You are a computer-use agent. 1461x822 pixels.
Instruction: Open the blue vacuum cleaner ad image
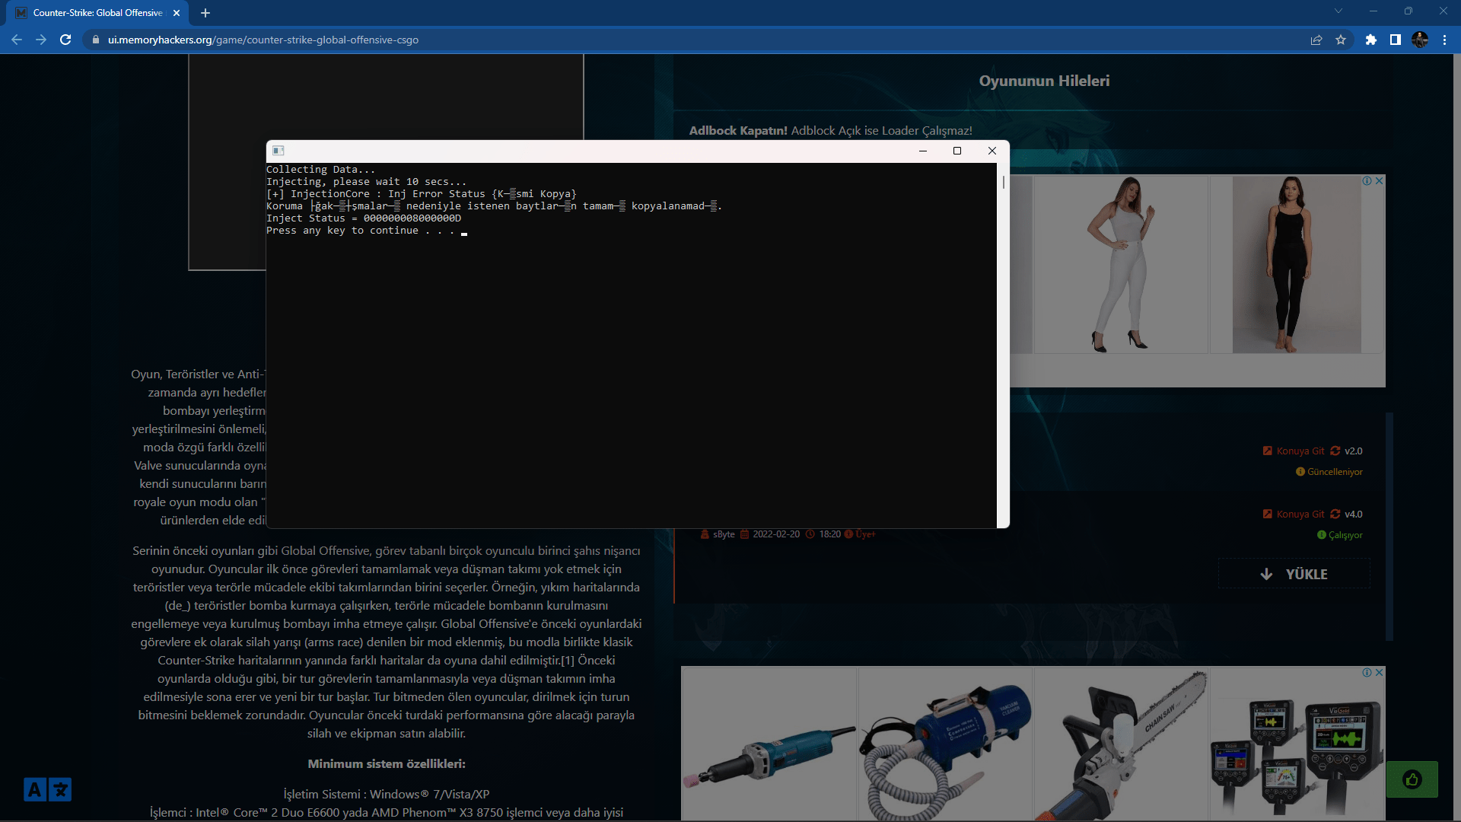pos(945,744)
